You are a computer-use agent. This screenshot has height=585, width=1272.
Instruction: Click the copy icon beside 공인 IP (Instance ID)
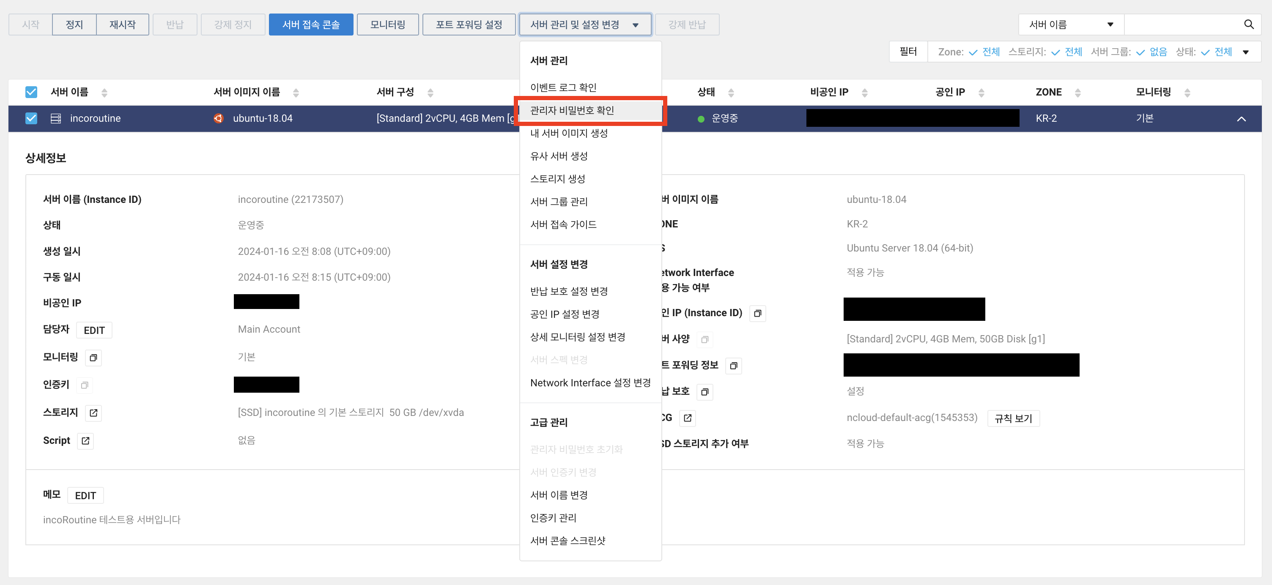pos(757,313)
